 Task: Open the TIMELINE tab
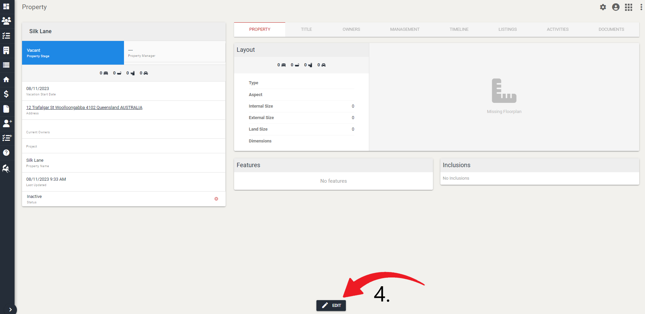[x=459, y=29]
